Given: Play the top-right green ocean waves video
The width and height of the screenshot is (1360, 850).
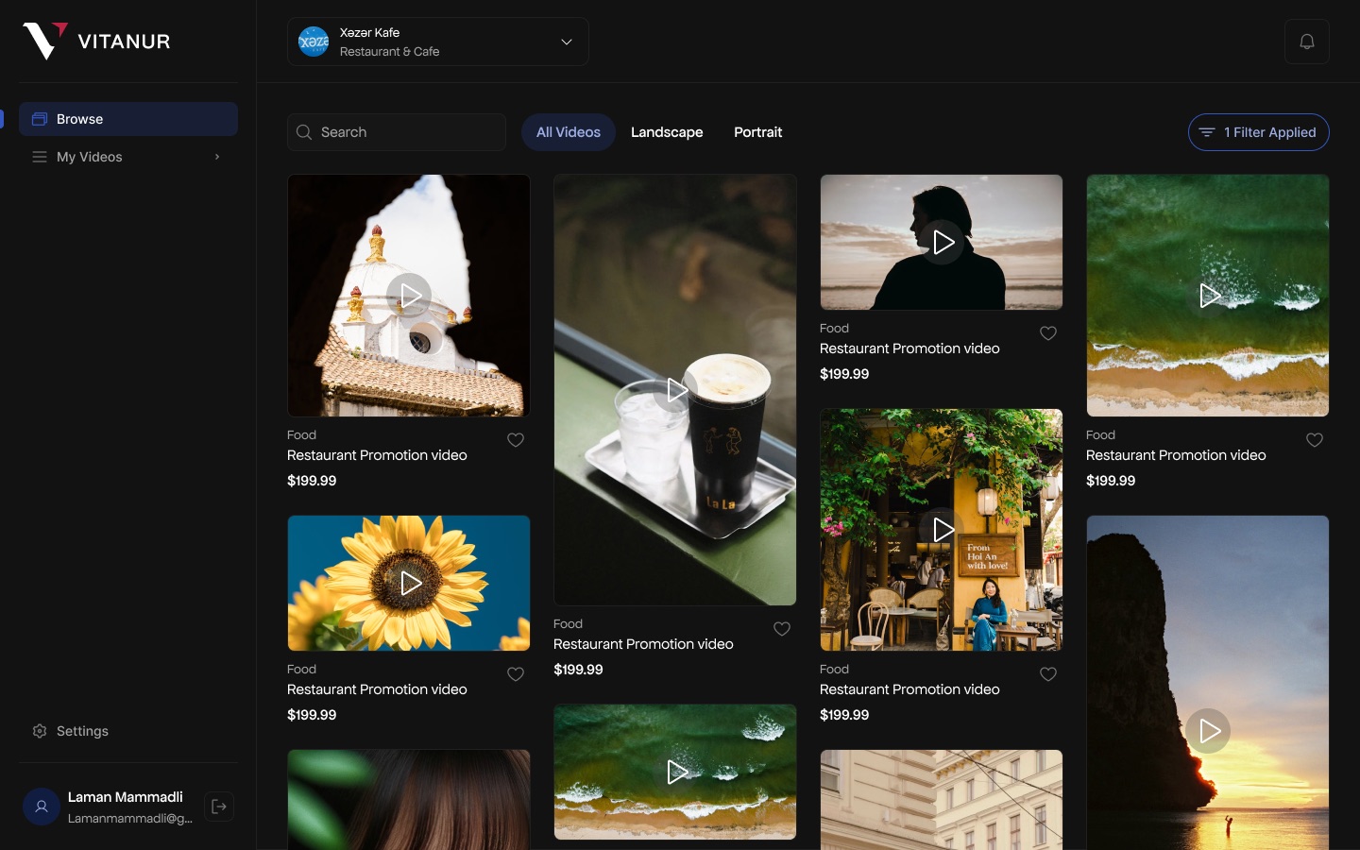Looking at the screenshot, I should 1208,296.
